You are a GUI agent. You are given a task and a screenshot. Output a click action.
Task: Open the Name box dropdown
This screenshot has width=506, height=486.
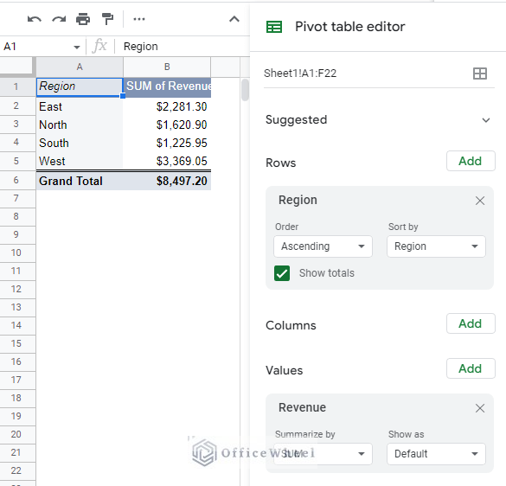(x=76, y=47)
